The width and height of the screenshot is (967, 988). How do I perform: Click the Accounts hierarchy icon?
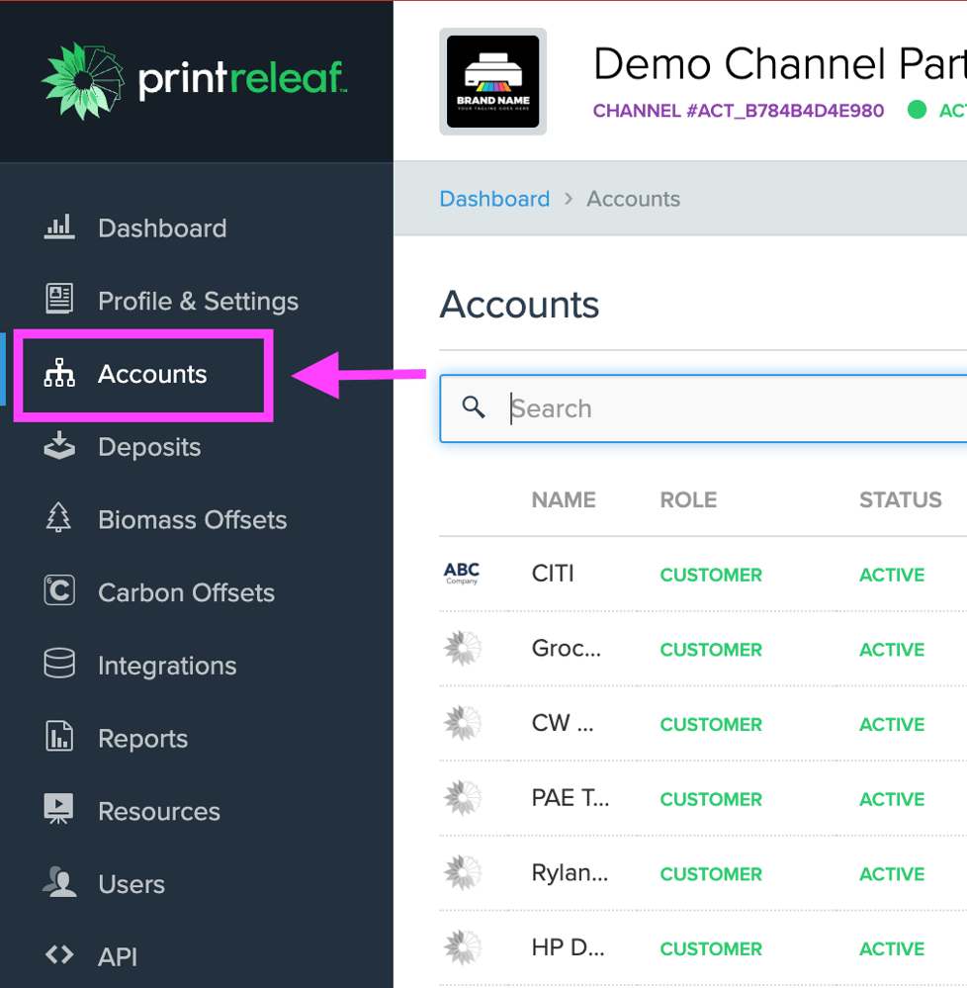(59, 373)
